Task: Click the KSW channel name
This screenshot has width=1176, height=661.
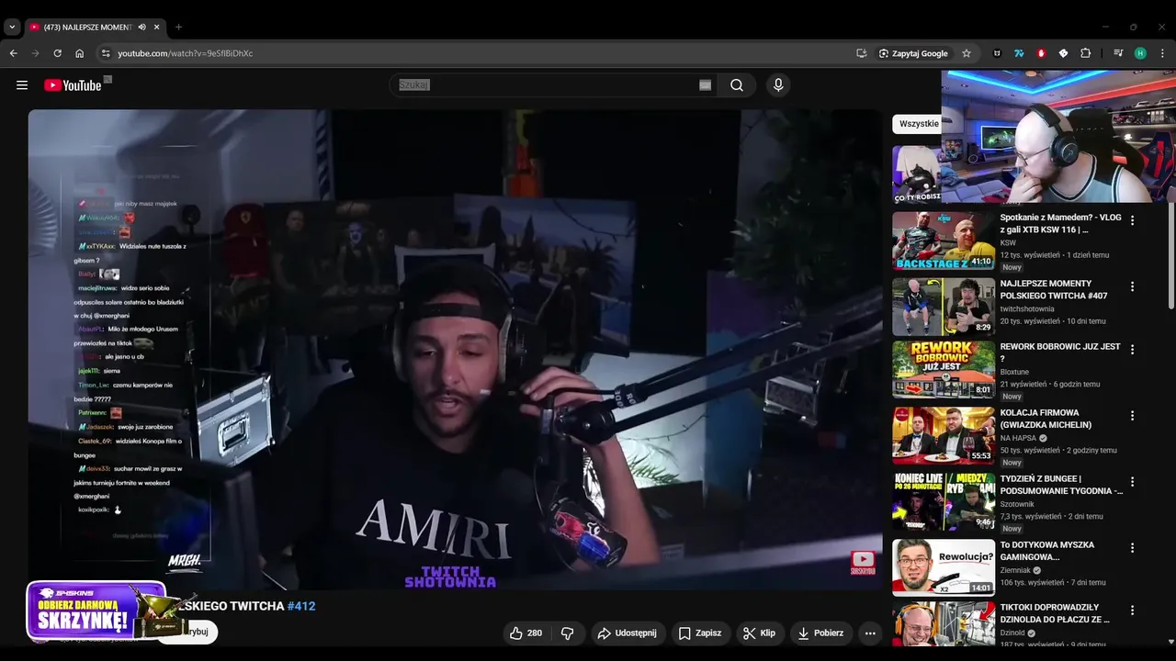Action: coord(1008,243)
